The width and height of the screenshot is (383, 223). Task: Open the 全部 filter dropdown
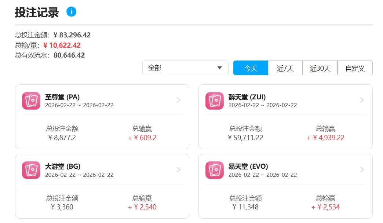coord(185,68)
